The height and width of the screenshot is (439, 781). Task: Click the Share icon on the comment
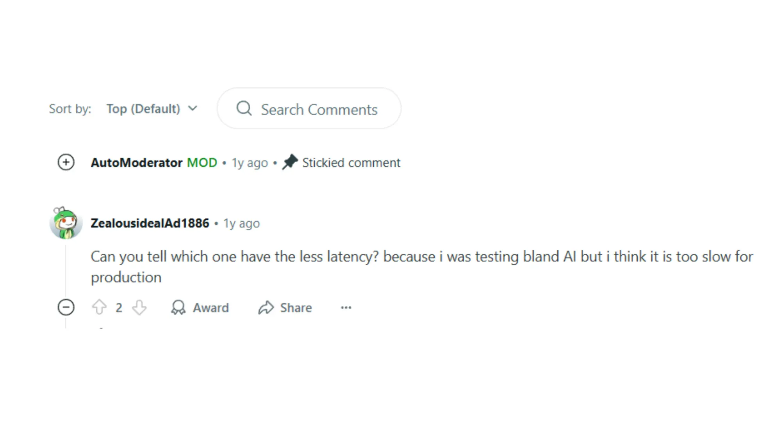266,307
